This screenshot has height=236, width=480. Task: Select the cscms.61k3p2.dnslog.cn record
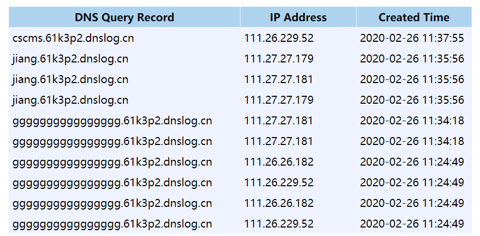73,38
